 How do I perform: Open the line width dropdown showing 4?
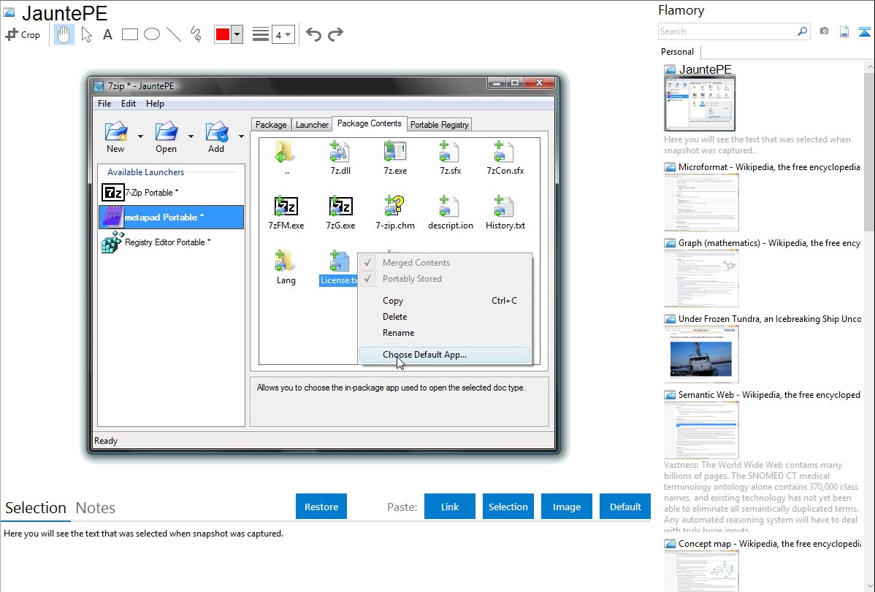(283, 34)
